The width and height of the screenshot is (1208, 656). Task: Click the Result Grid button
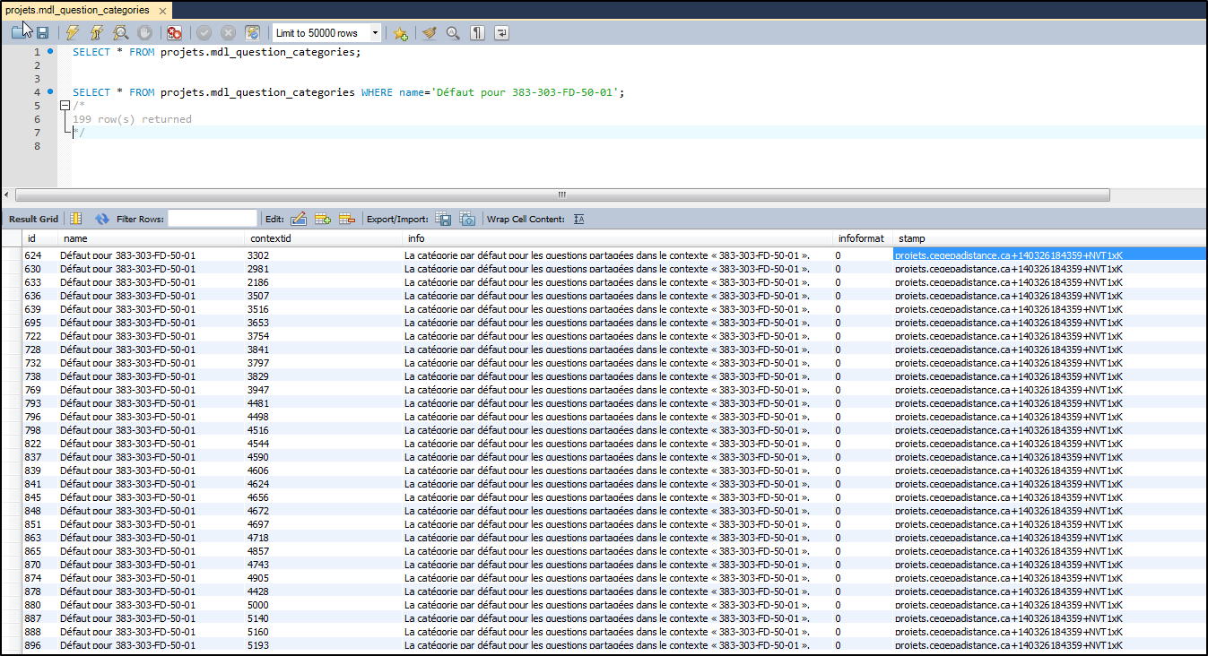[33, 219]
